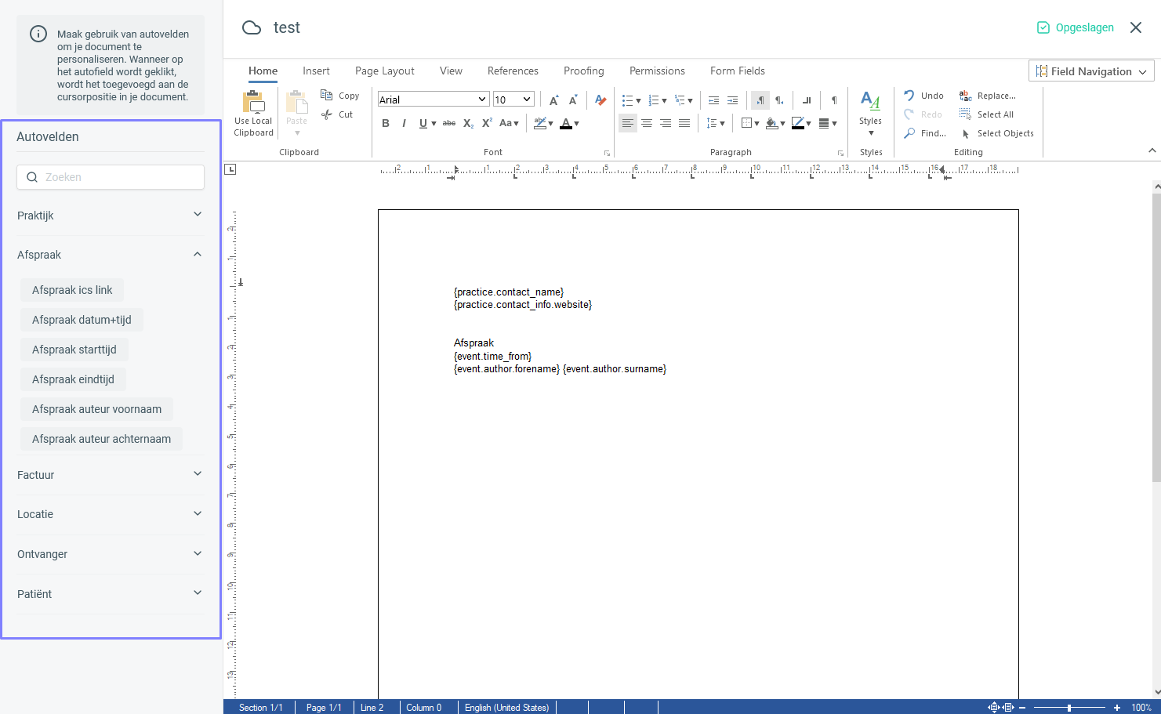This screenshot has width=1161, height=714.
Task: Decrease font size with shrink font icon
Action: (x=573, y=100)
